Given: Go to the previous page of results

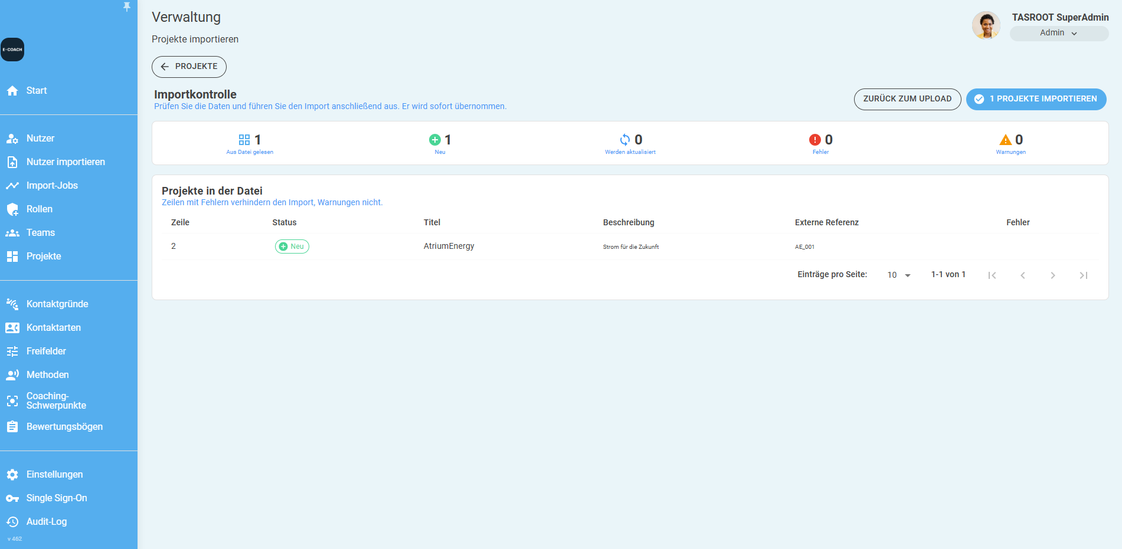Looking at the screenshot, I should click(1022, 275).
